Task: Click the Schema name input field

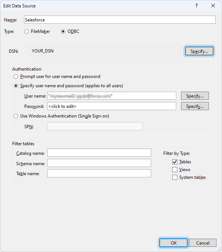Action: 99,163
